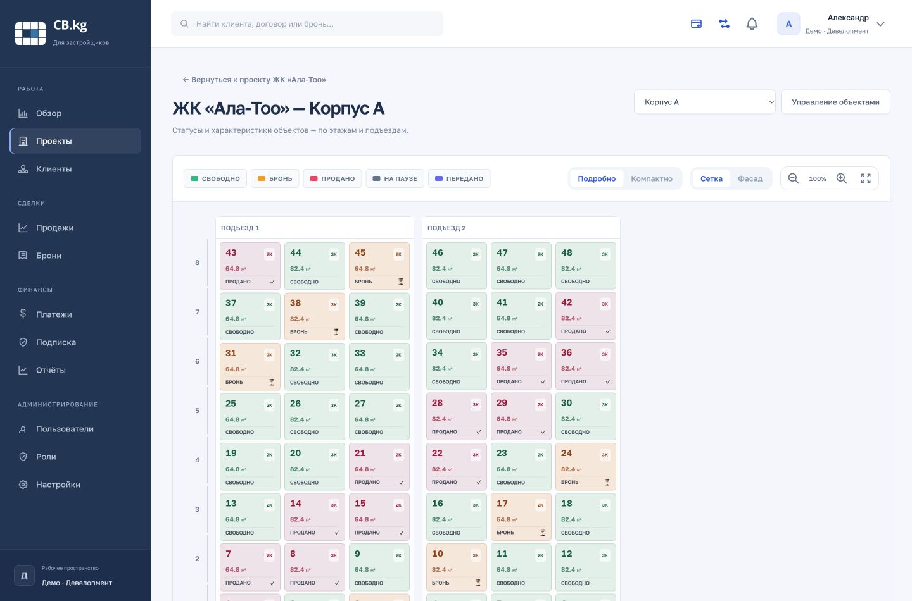Viewport: 912px width, 601px height.
Task: Return to project ЖК «Ала-Тоо» link
Action: [x=254, y=80]
